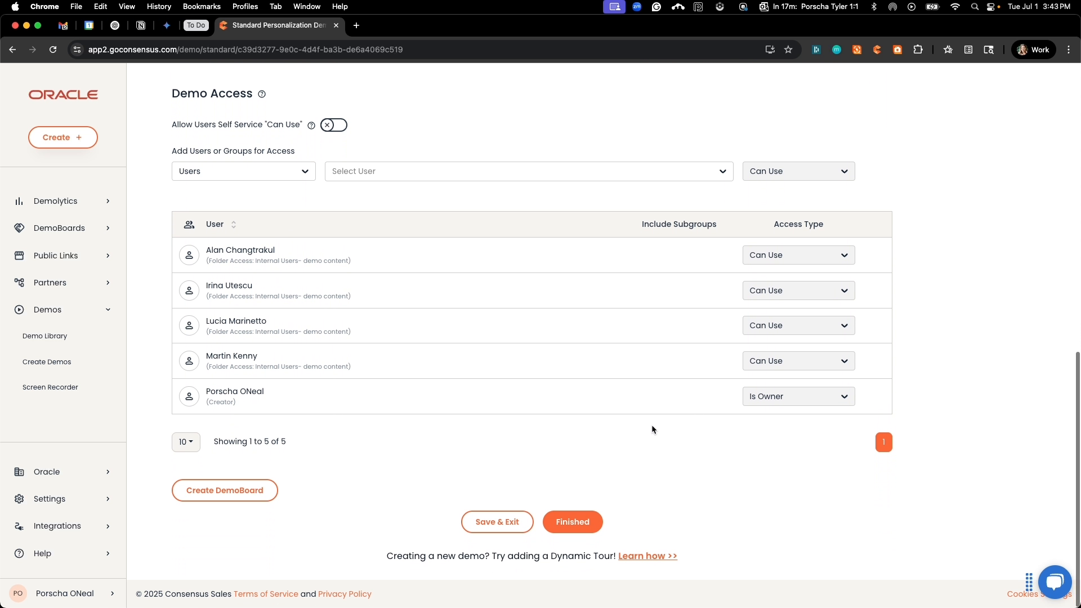Click the orange camera extension icon
The height and width of the screenshot is (608, 1081).
tap(897, 50)
